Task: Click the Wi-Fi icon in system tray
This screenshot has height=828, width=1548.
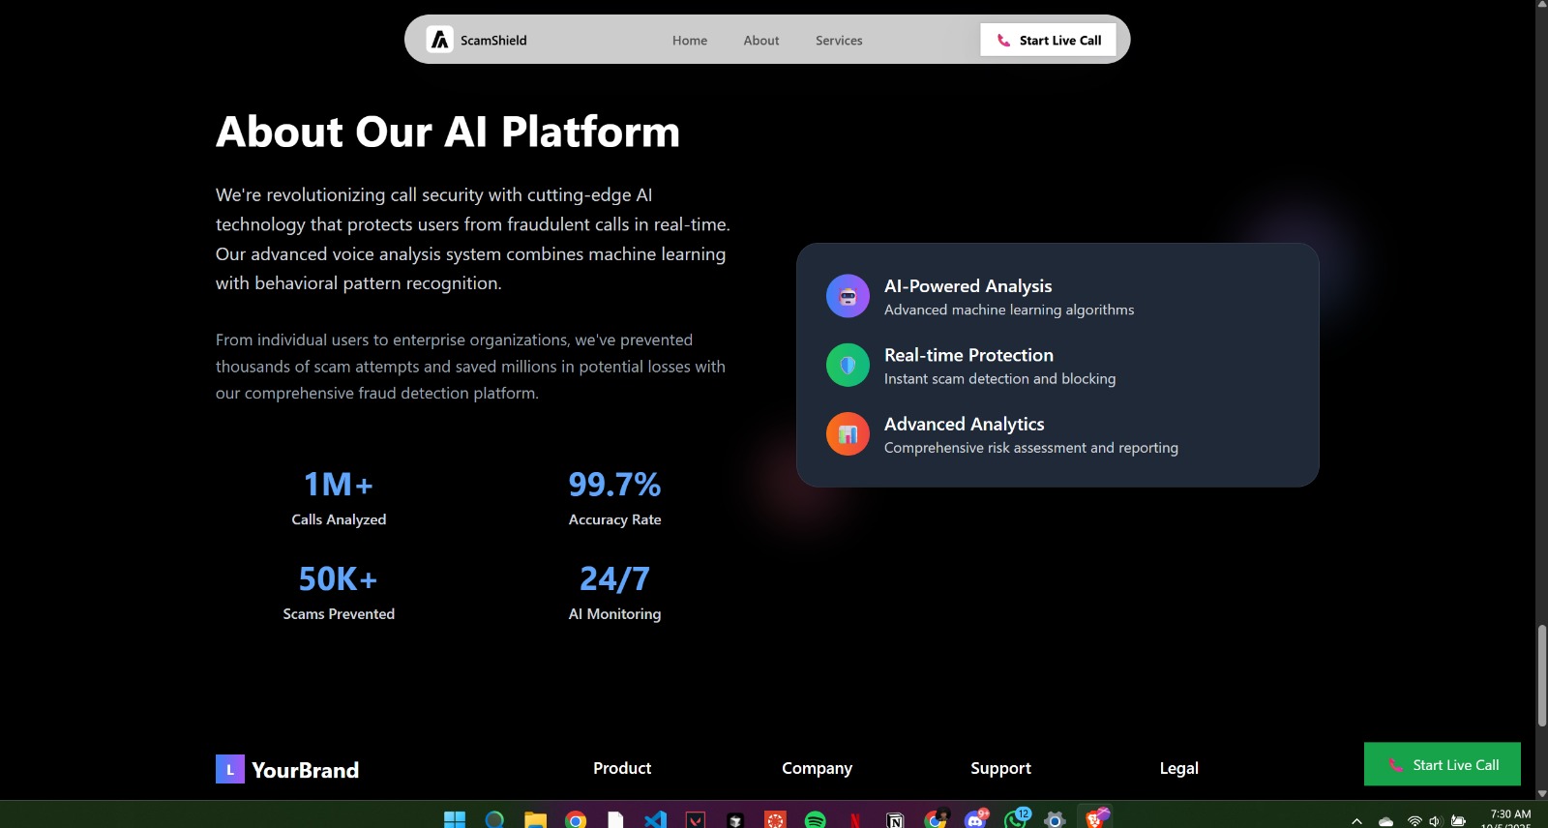Action: pos(1414,821)
